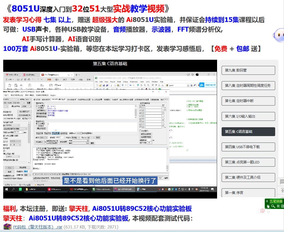Switch to the 串口助手 tab in STC-ISP
284x232 pixels.
pos(59,99)
